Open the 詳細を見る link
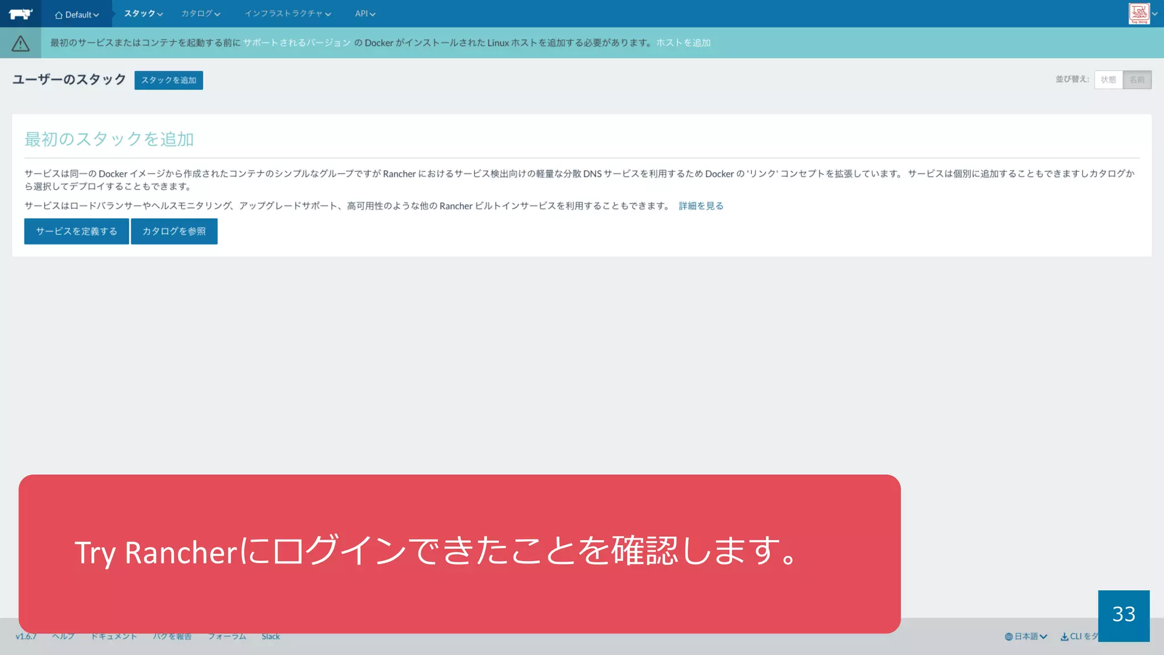The width and height of the screenshot is (1164, 655). [701, 206]
